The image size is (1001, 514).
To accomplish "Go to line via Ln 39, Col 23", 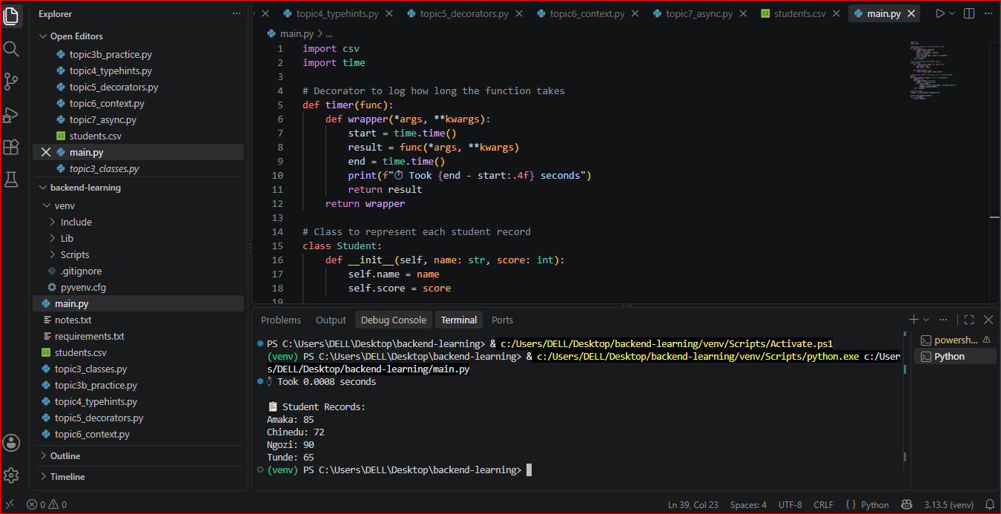I will click(x=693, y=505).
